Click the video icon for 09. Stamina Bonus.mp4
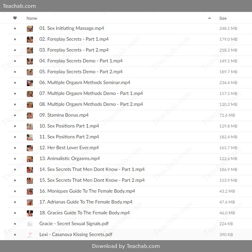Screen dimensions: 252x252 pos(30,115)
